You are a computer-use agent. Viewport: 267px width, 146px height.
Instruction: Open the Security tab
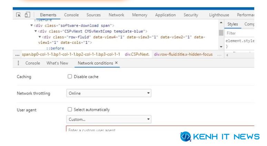pyautogui.click(x=191, y=15)
